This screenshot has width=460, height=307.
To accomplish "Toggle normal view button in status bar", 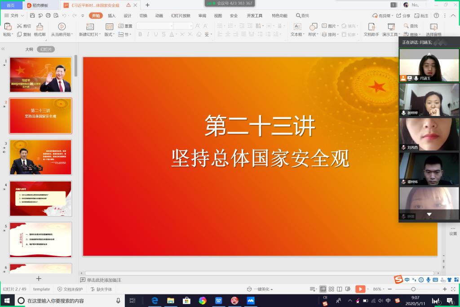I will (x=323, y=289).
